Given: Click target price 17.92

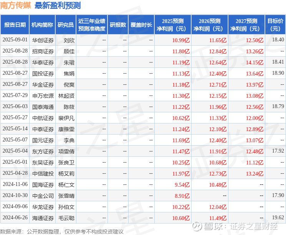Looking at the screenshot, I should click(278, 151).
